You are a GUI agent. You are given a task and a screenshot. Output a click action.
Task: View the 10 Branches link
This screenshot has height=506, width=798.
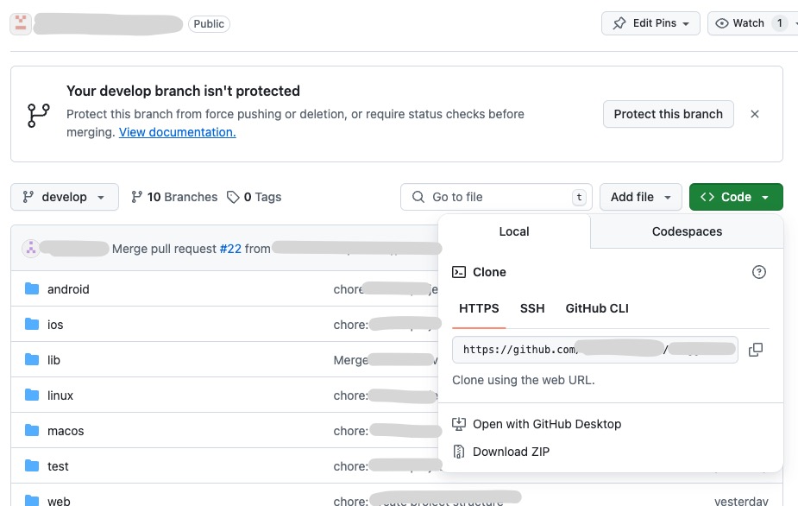[x=174, y=197]
